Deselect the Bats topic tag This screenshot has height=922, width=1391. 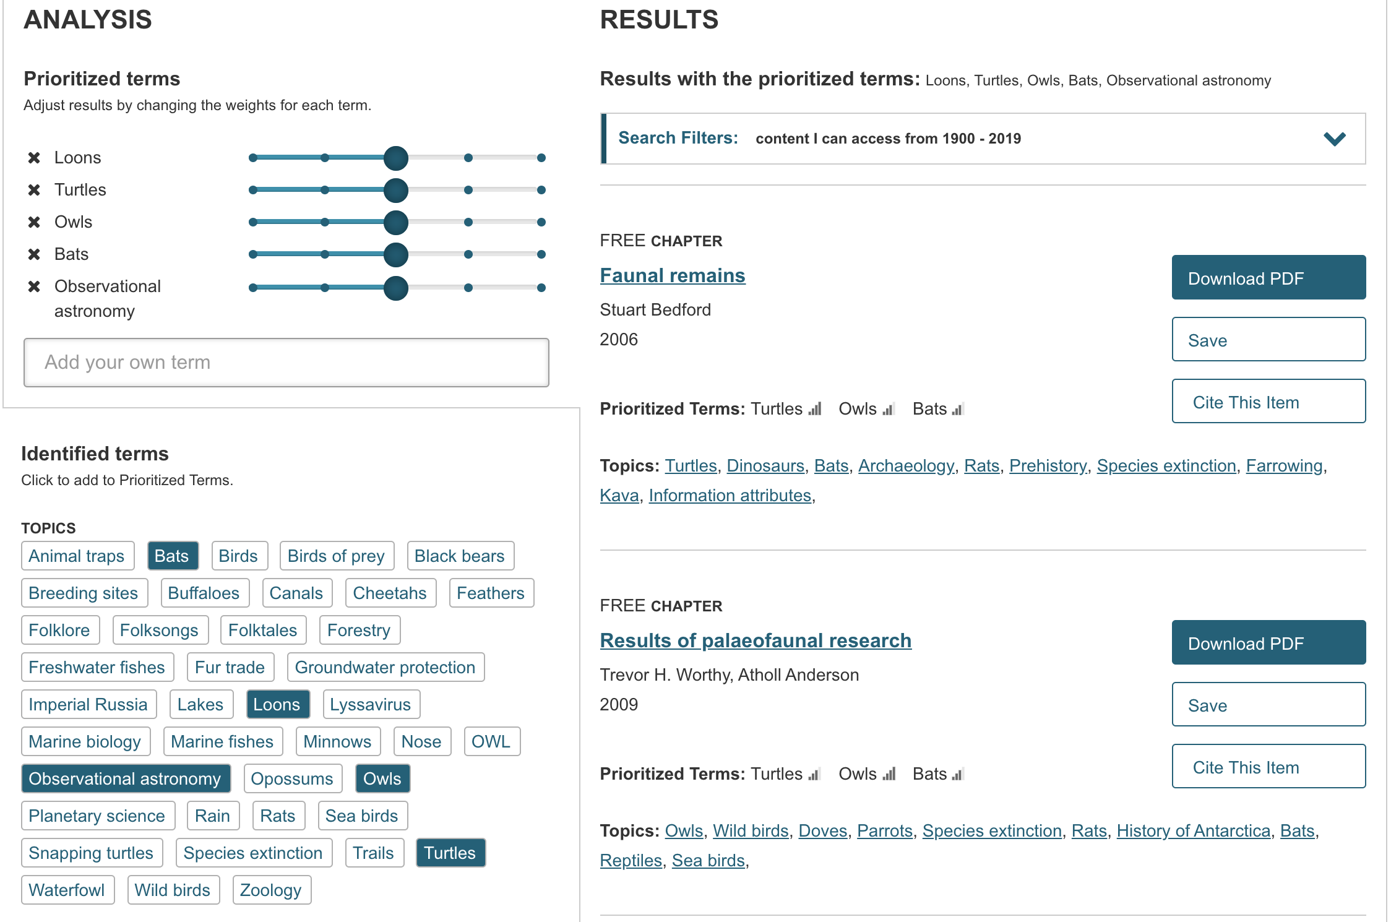pyautogui.click(x=173, y=556)
